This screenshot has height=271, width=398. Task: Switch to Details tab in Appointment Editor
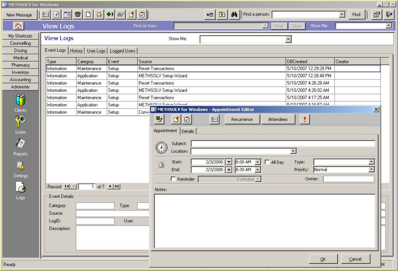coord(188,131)
